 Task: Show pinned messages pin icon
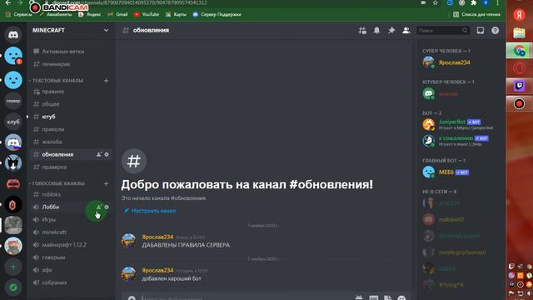(391, 31)
